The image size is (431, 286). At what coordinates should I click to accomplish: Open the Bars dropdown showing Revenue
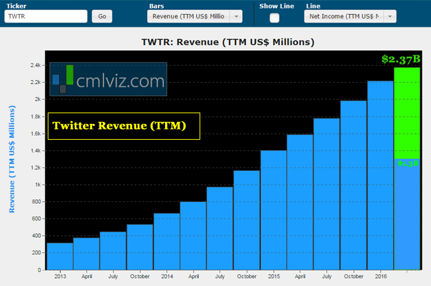tap(194, 17)
